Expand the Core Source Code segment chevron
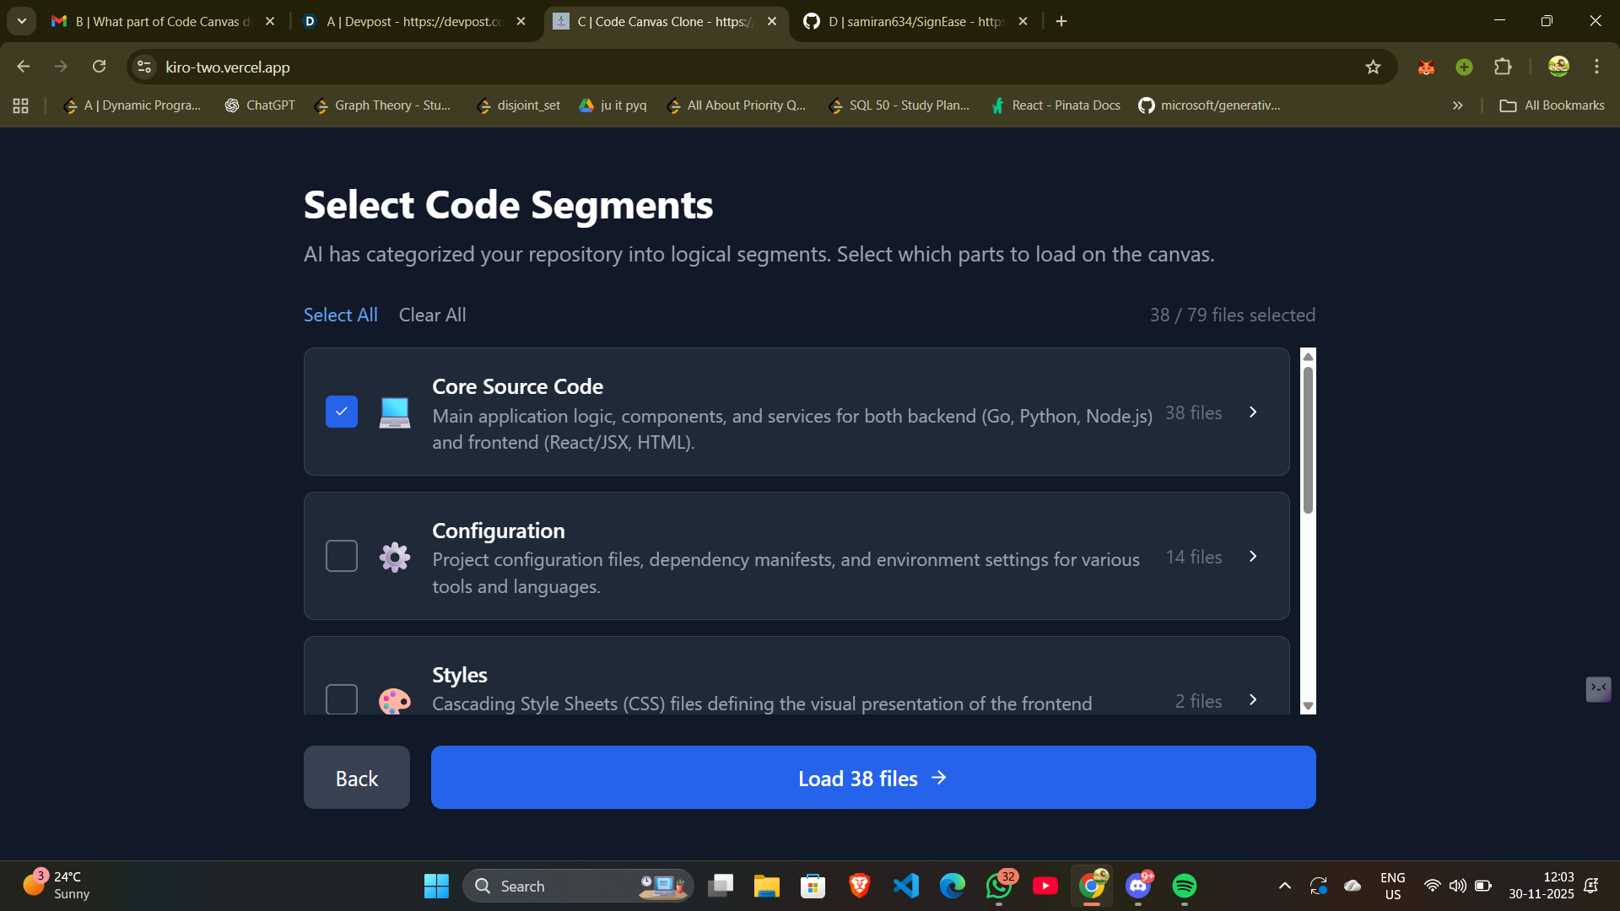 tap(1253, 412)
